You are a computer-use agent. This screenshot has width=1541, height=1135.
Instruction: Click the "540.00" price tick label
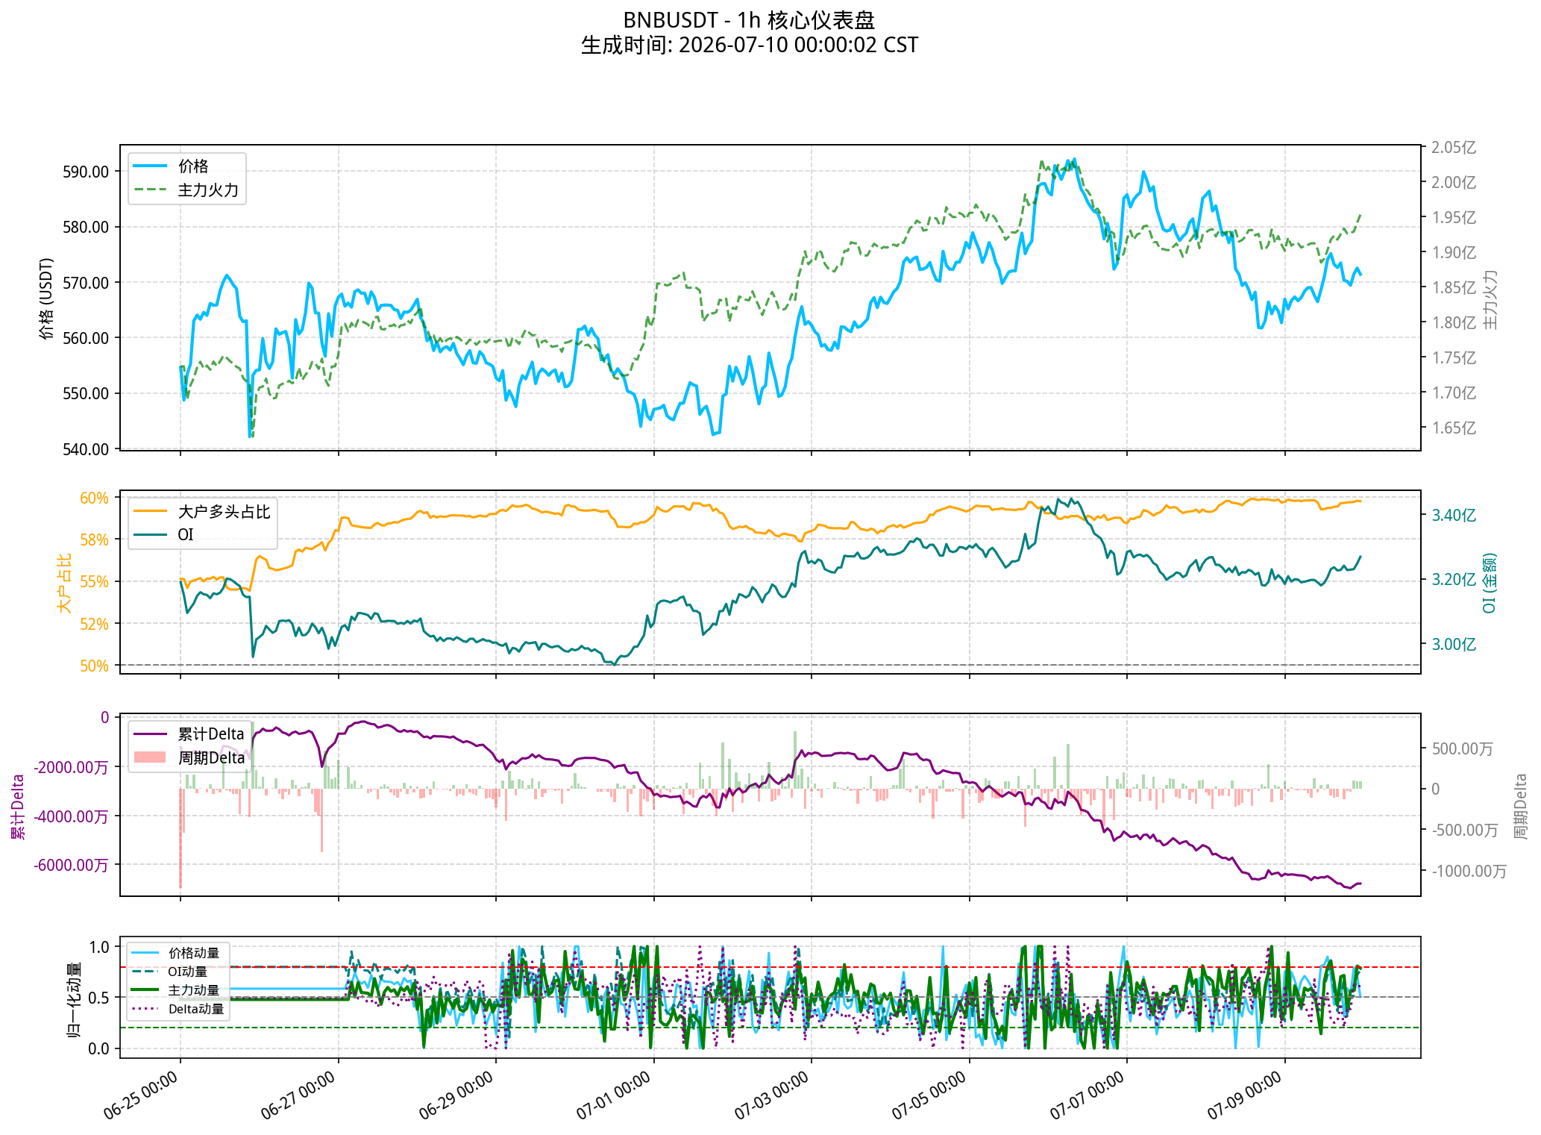pos(85,449)
